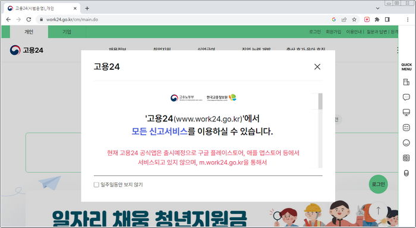416x228 pixels.
Task: Open the 회원가입 link
Action: [333, 32]
